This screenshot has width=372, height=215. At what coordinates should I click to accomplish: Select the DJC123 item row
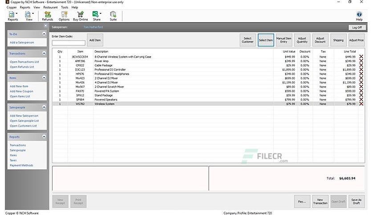[x=205, y=70]
